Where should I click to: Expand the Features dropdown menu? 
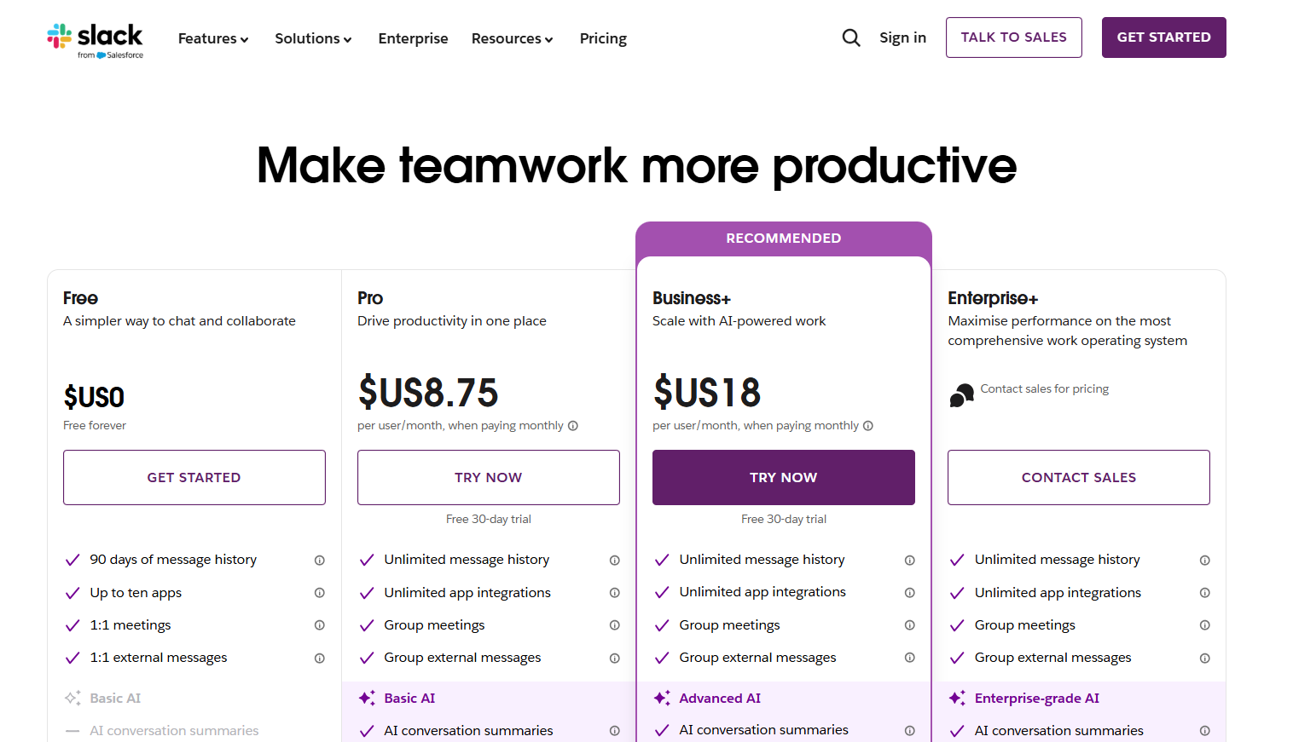coord(213,38)
